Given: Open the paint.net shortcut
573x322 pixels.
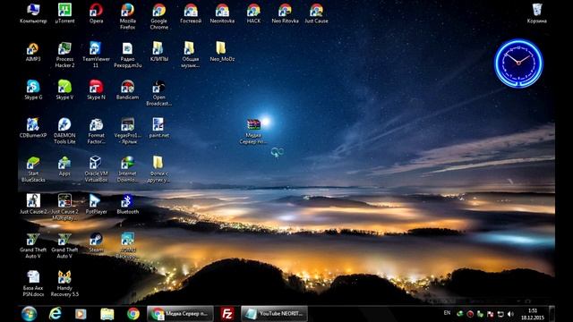Looking at the screenshot, I should [x=159, y=128].
